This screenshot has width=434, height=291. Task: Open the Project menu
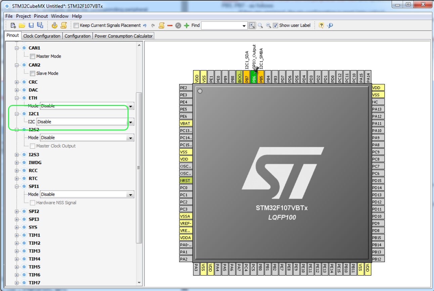[24, 16]
